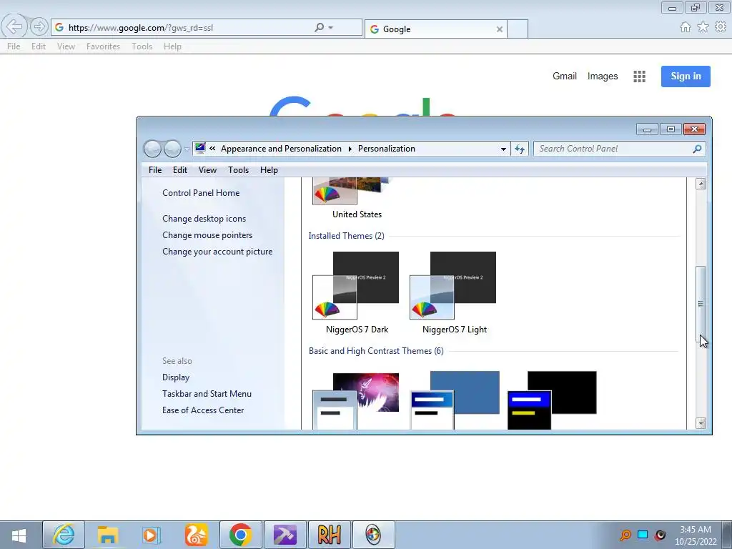Open a new blank tab in Internet Explorer

tap(518, 29)
